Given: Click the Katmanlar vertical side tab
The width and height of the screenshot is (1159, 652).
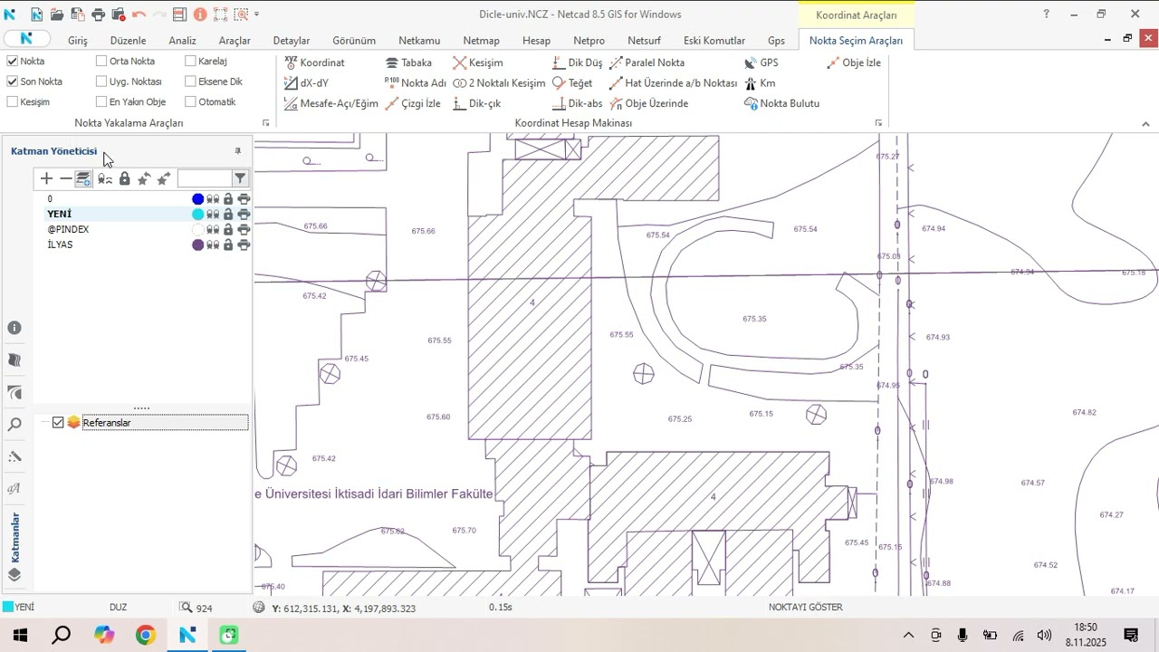Looking at the screenshot, I should pyautogui.click(x=15, y=538).
